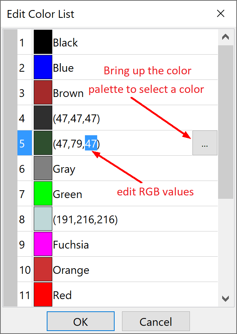Click the scrollbar down arrow
Screen dimensions: 237x334
click(x=226, y=299)
